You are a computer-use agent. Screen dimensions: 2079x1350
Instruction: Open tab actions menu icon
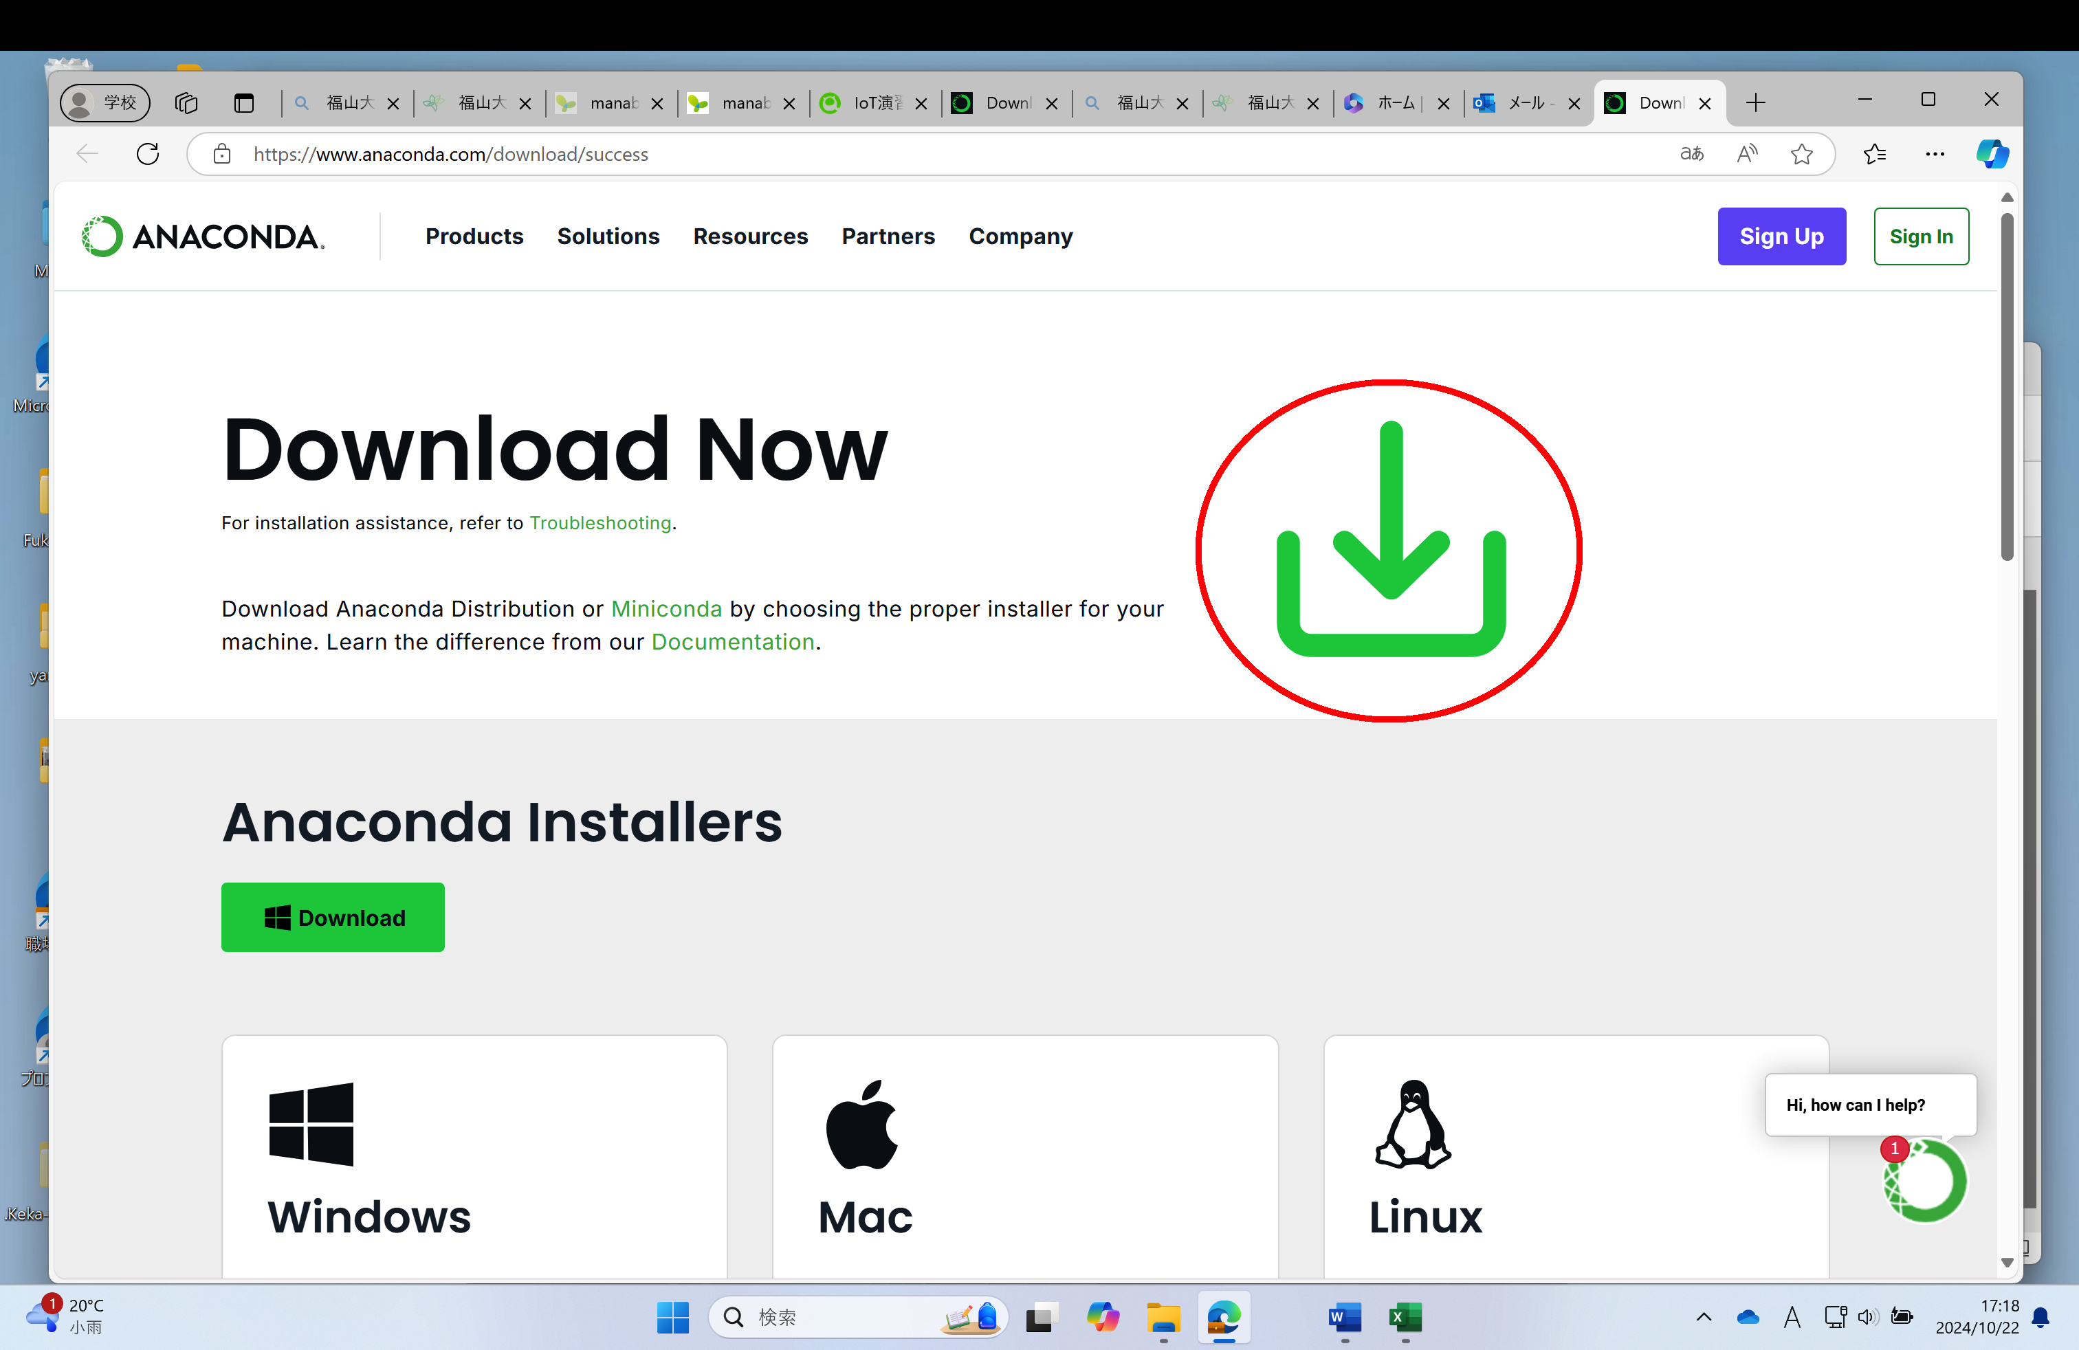click(x=243, y=103)
